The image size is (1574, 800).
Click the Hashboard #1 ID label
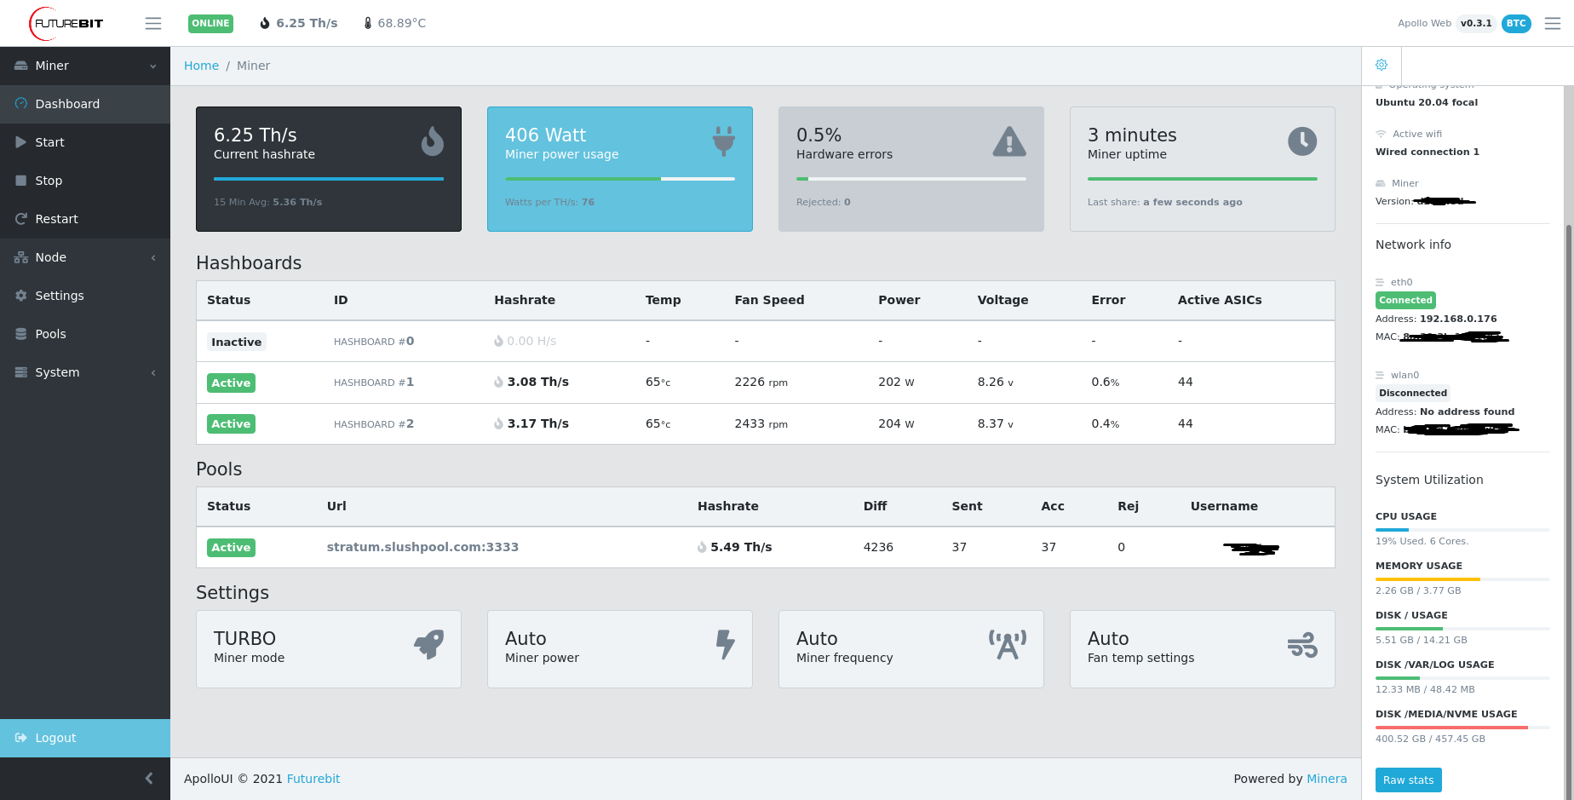pyautogui.click(x=374, y=383)
